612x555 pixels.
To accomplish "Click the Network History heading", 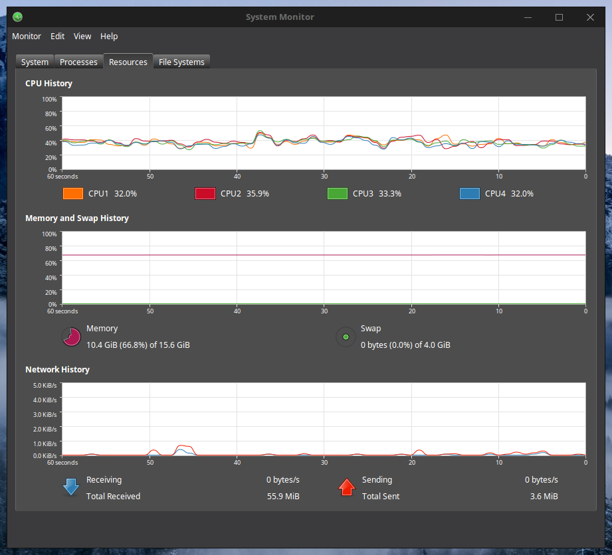I will tap(57, 369).
